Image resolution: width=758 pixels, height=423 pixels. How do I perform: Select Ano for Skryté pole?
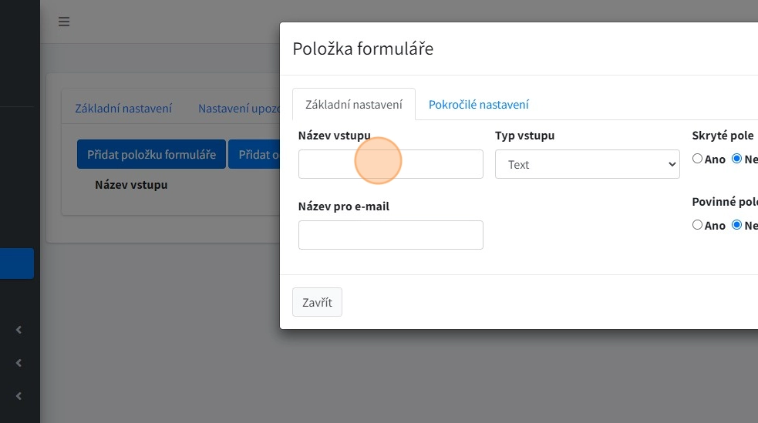pyautogui.click(x=698, y=159)
